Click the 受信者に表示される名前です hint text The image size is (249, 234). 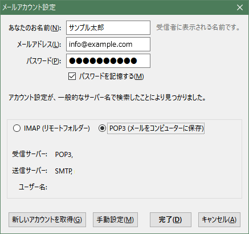point(198,27)
